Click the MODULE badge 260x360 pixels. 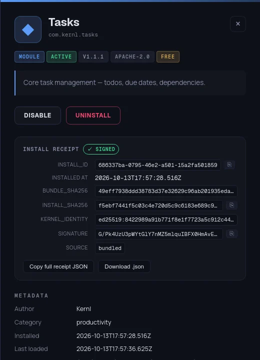point(29,56)
